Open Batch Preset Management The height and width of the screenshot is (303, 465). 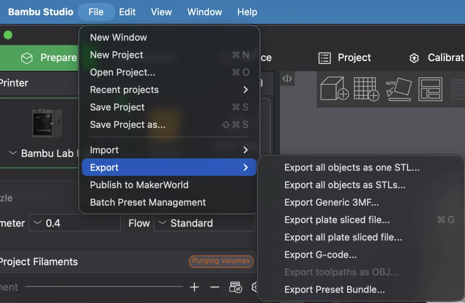(x=169, y=202)
